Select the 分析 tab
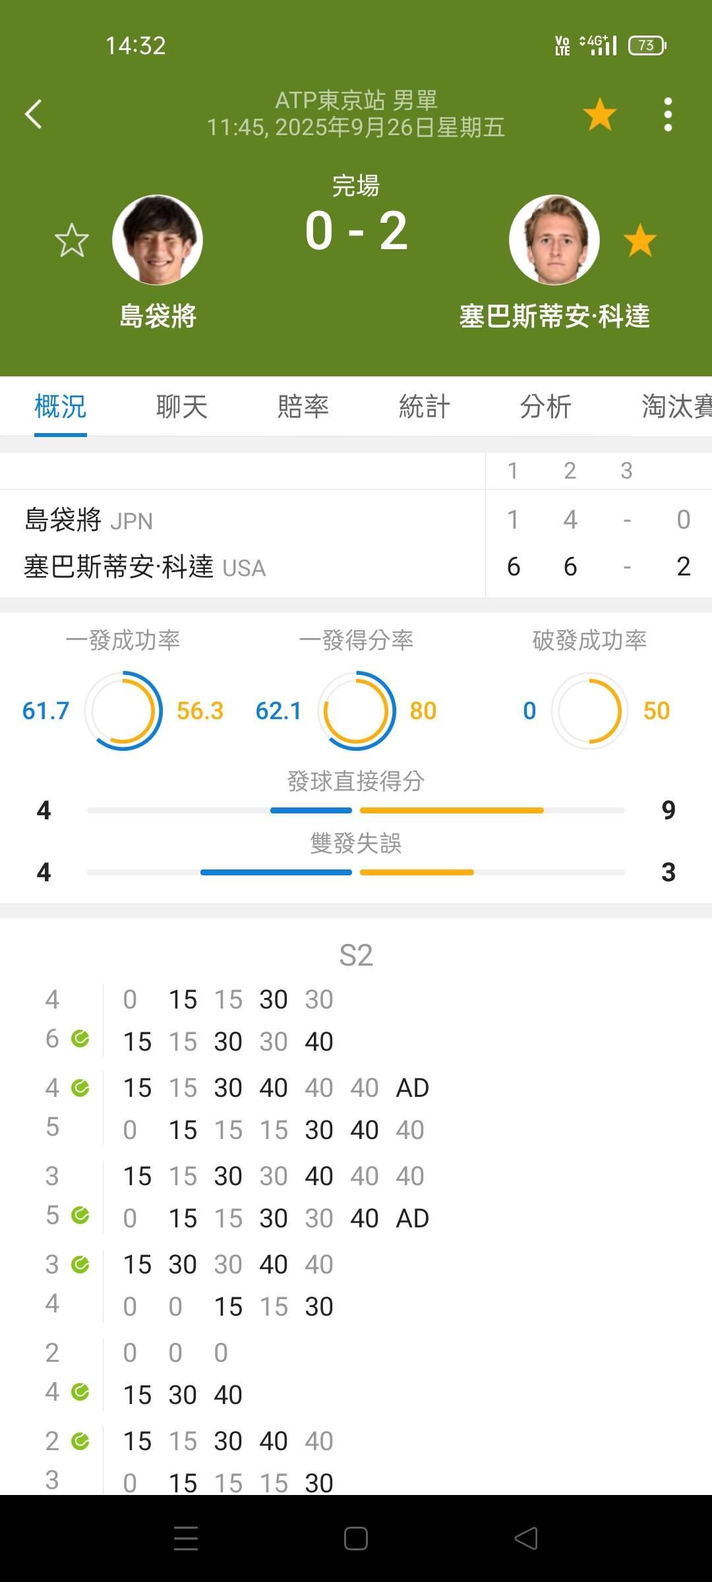 546,406
